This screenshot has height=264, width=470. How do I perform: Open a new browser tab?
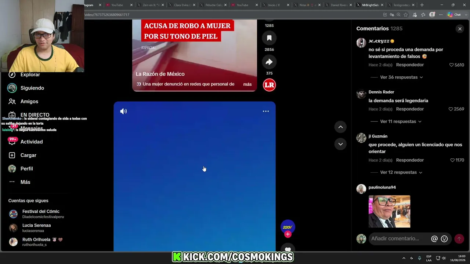(x=422, y=5)
